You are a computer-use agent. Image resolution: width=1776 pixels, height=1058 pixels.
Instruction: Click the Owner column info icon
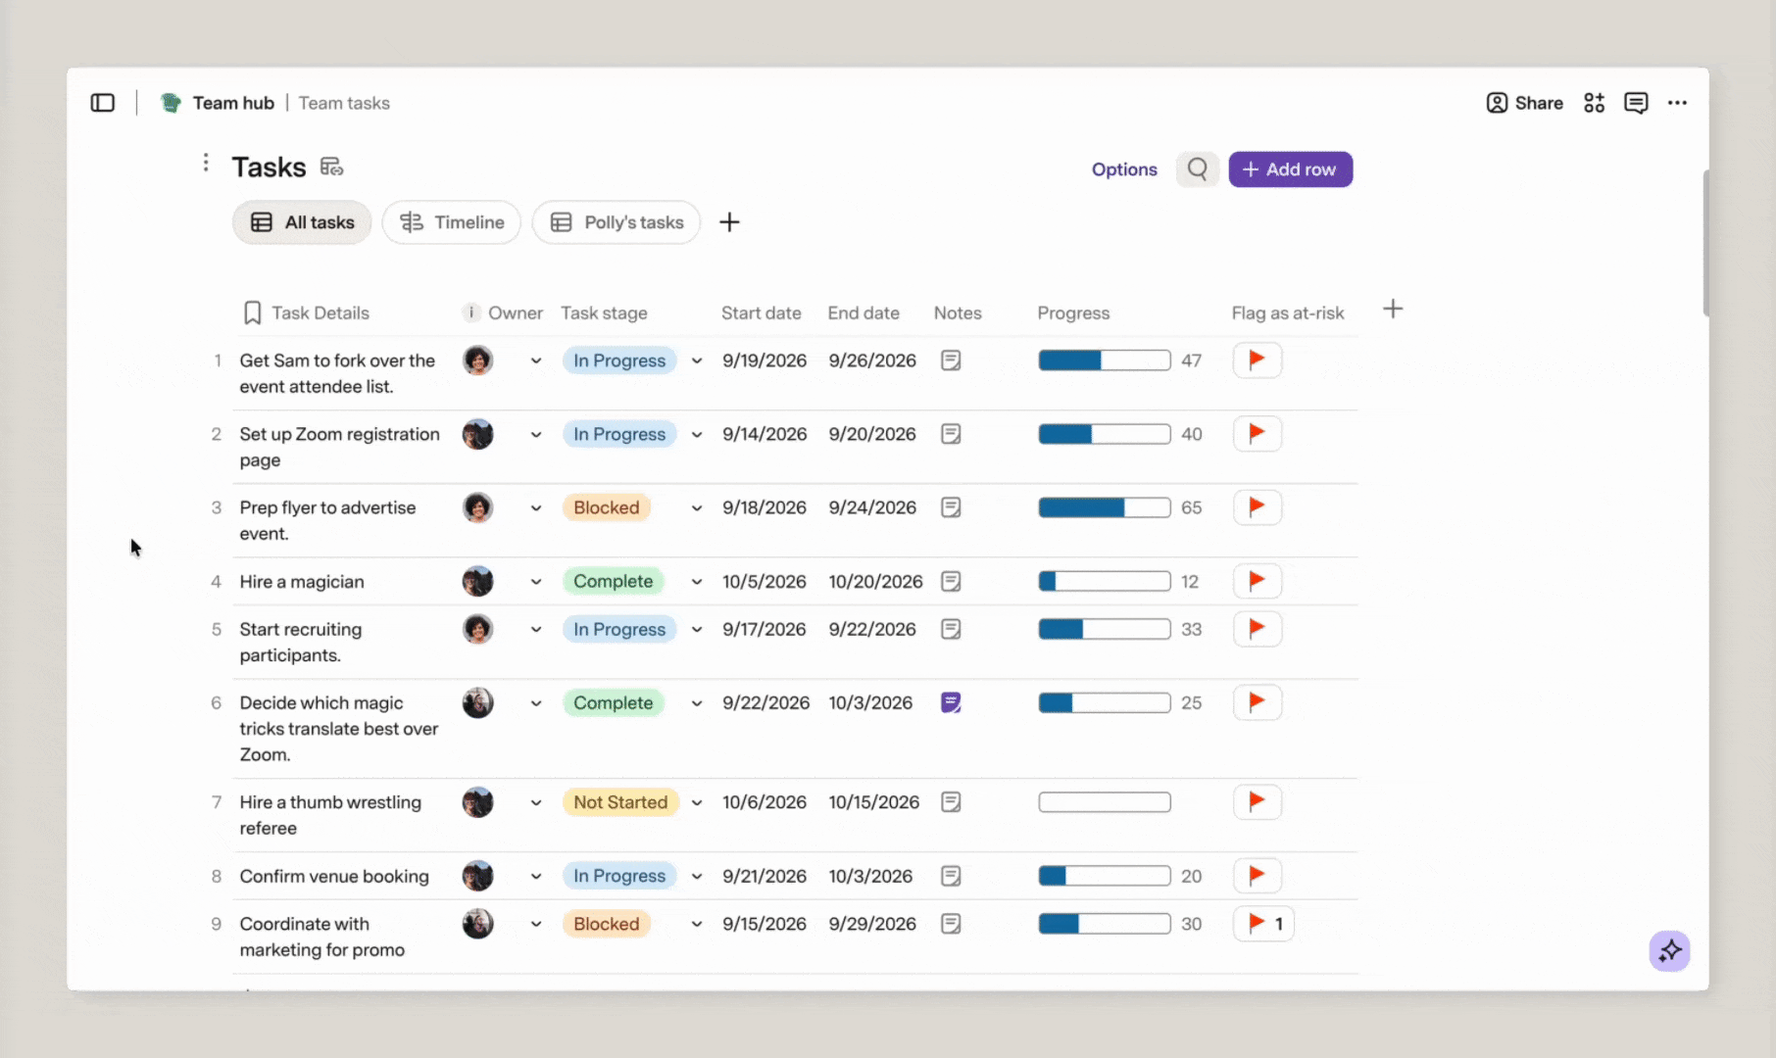[x=471, y=313]
